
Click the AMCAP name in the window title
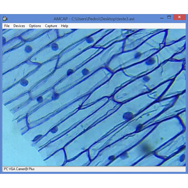60,18
